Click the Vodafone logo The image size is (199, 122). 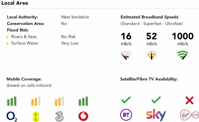(83, 116)
